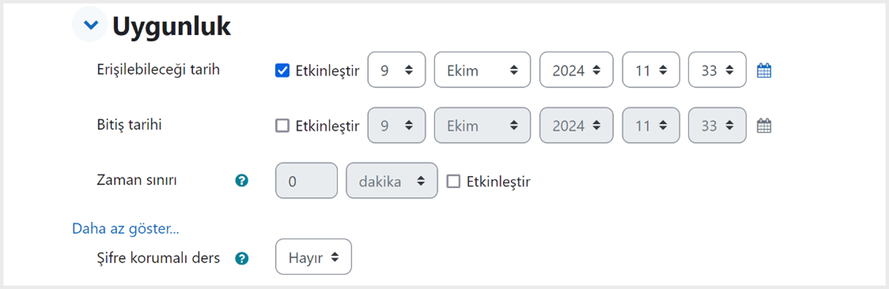Screen dimensions: 889x289
Task: Click the Uygunluk section heading
Action: click(171, 26)
